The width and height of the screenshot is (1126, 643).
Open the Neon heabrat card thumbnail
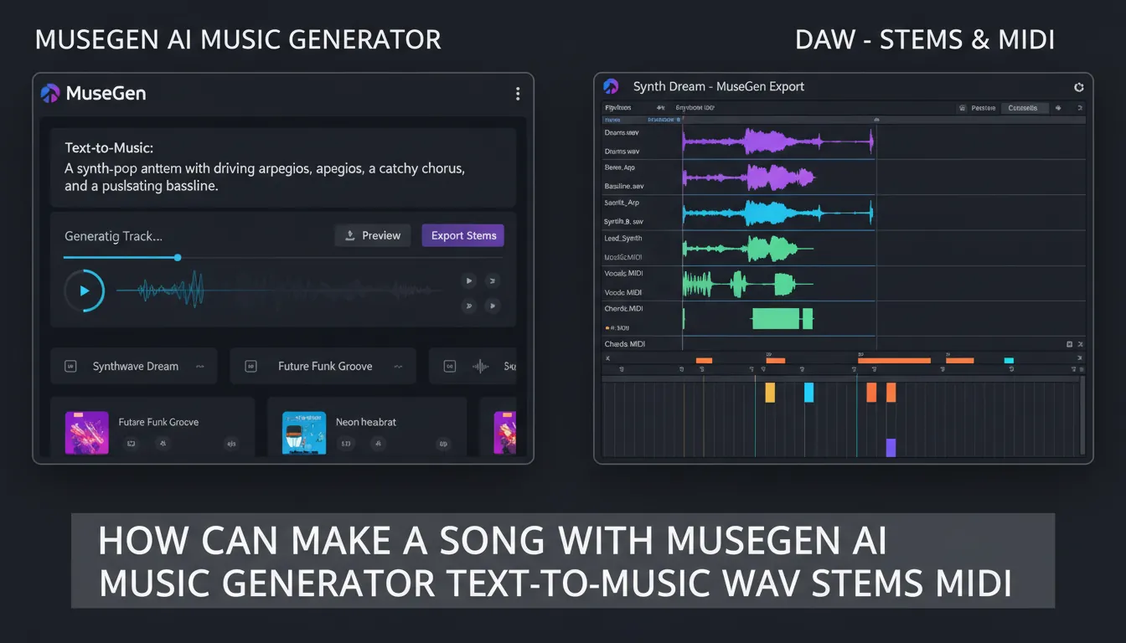pyautogui.click(x=304, y=433)
